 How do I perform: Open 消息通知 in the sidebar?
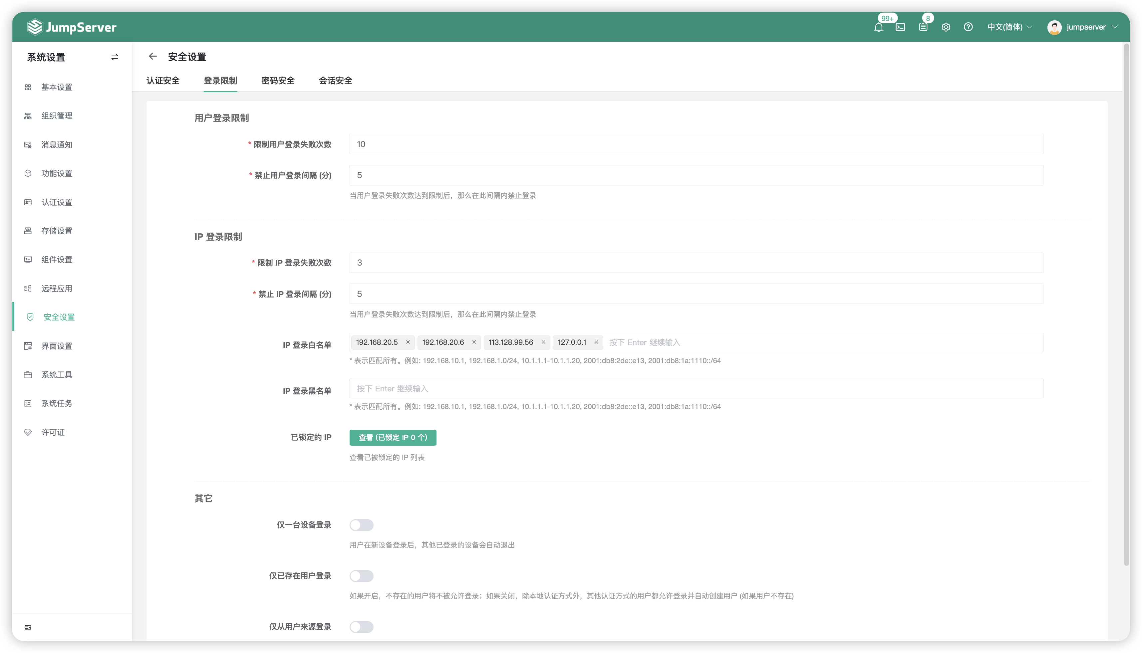[x=72, y=144]
